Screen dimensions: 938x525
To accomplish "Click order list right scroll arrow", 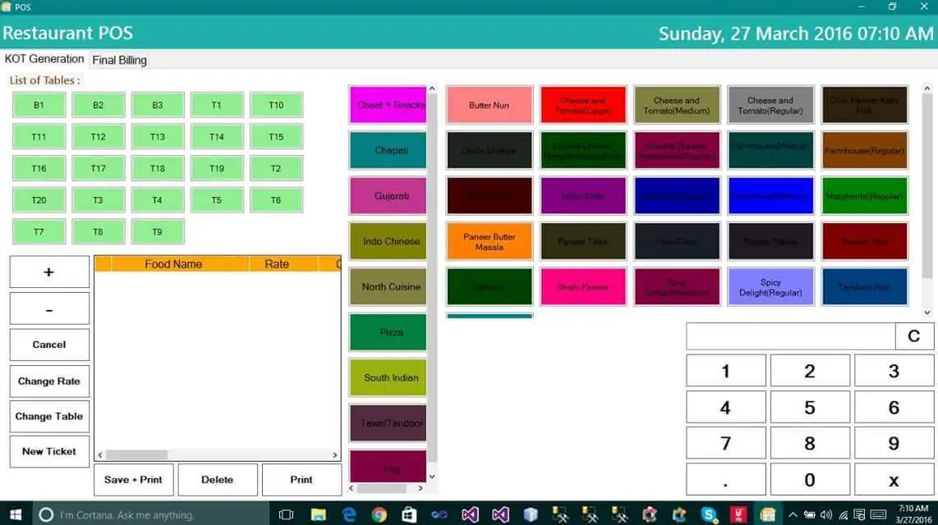I will pos(335,455).
